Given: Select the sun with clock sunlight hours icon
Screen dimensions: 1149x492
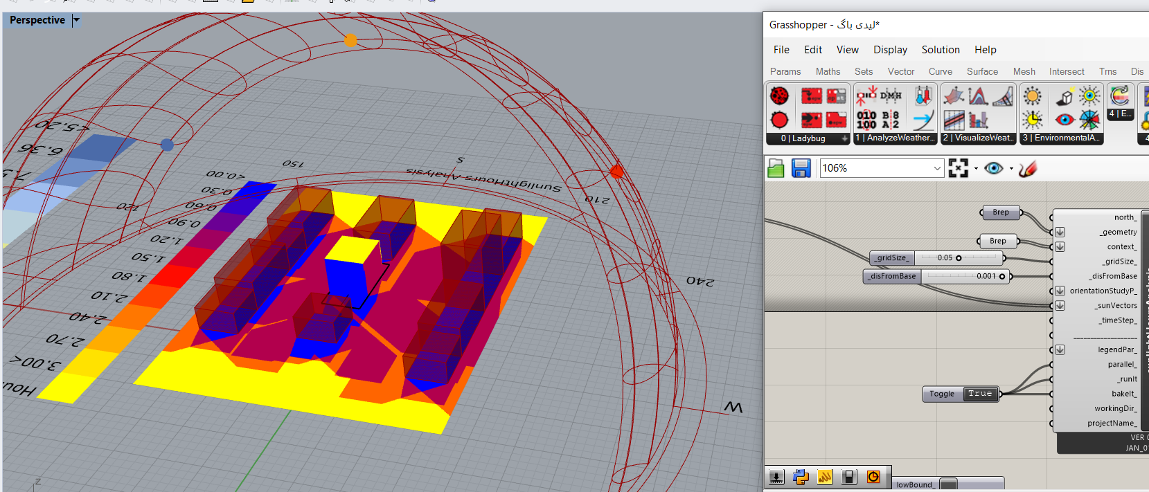Looking at the screenshot, I should [1032, 120].
